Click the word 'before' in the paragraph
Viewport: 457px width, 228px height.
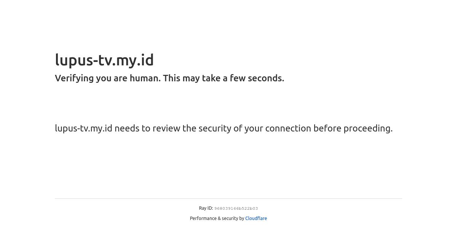[328, 128]
